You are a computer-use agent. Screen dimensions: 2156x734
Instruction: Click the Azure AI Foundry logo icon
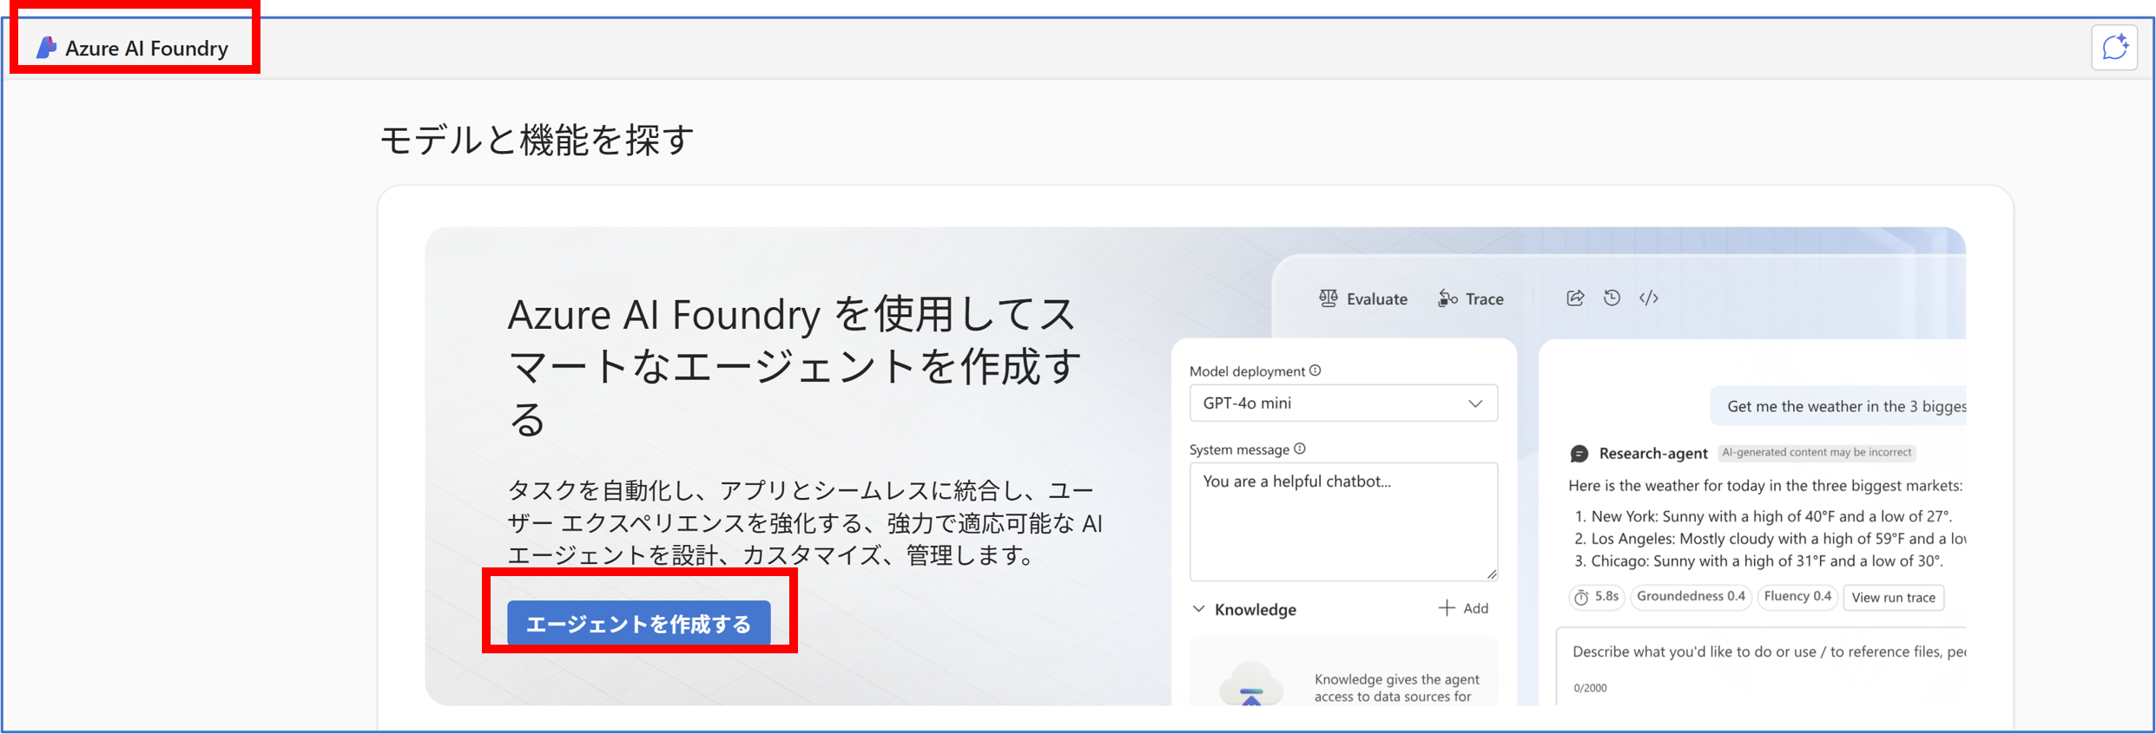click(x=46, y=48)
